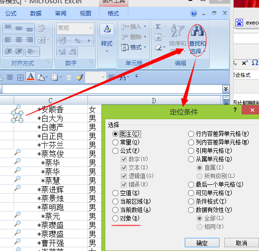Click the bottom align icon in ribbon
This screenshot has height=251, width=259.
pyautogui.click(x=30, y=28)
